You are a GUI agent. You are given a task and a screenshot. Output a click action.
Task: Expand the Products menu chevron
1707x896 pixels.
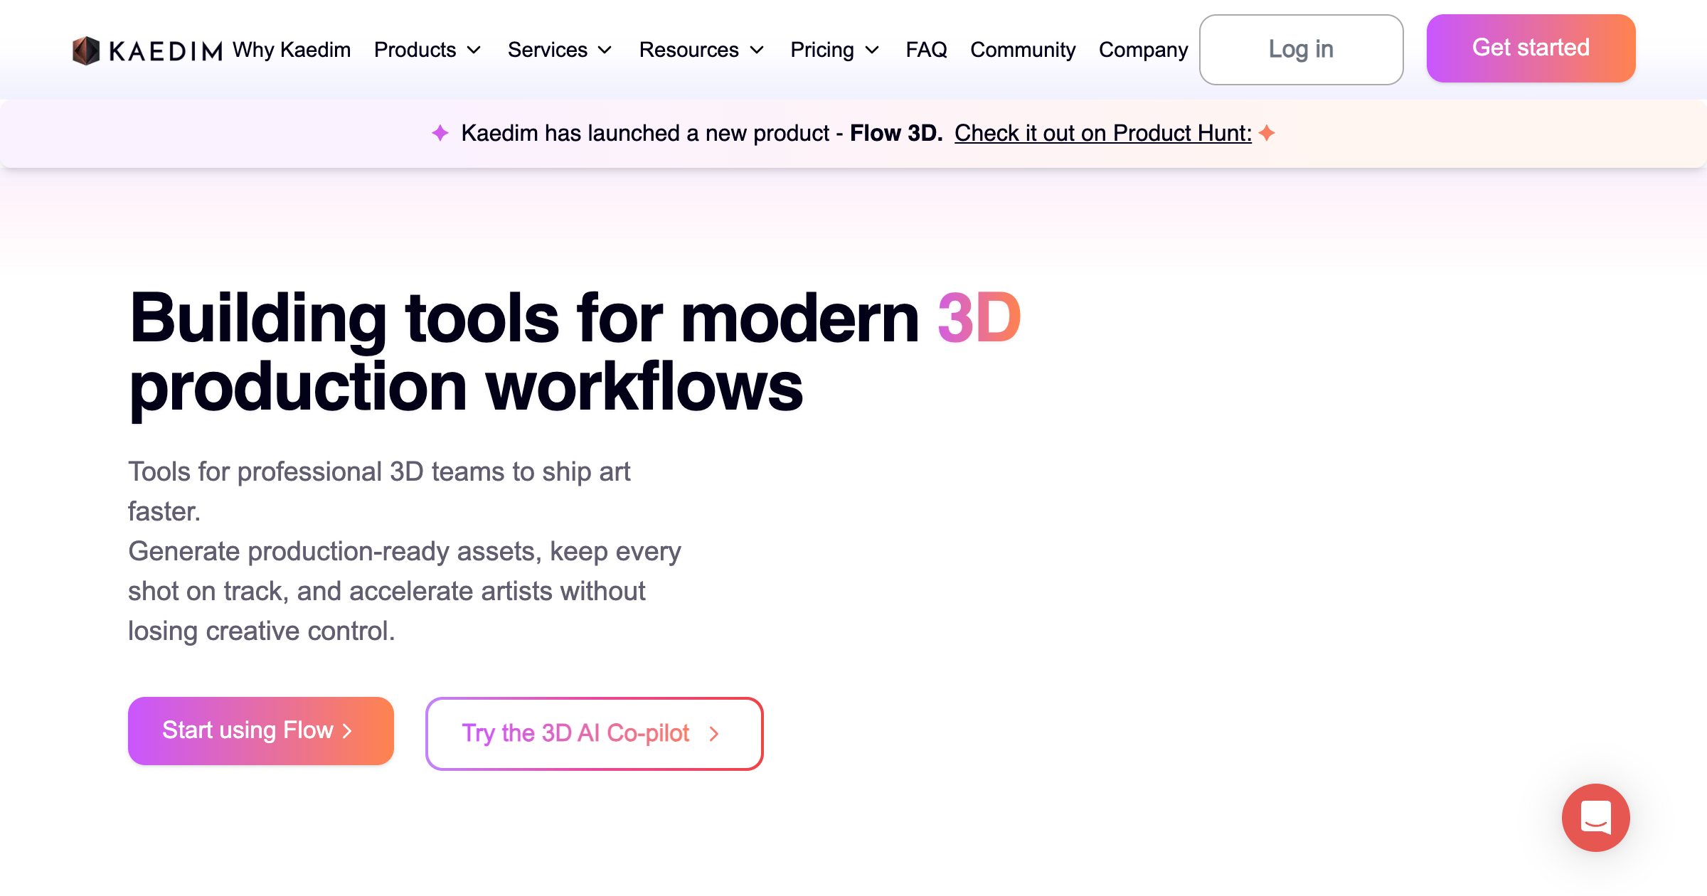(x=474, y=50)
